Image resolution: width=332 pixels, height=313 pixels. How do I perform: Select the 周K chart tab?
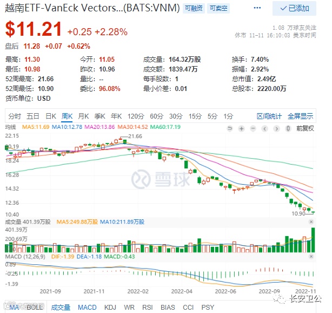click(x=67, y=116)
